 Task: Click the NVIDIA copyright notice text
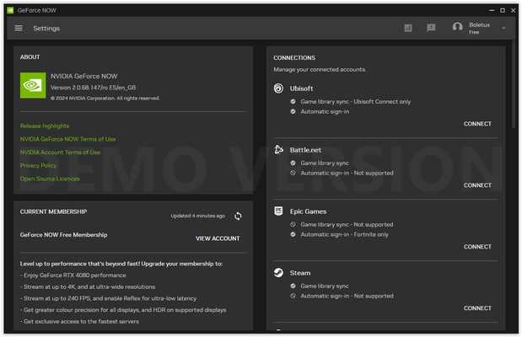point(105,99)
